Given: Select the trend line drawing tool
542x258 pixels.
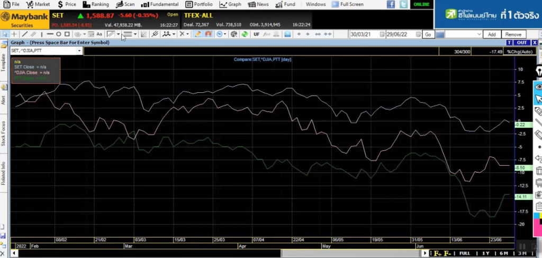Looking at the screenshot, I should [24, 34].
